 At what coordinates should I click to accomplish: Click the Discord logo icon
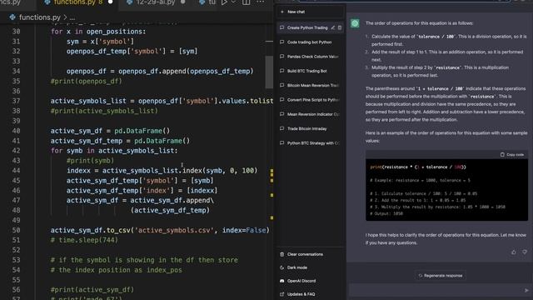tap(281, 281)
